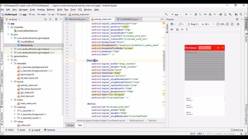Viewport: 248px width, 139px height.
Task: Run the app with the green play button
Action: 186,14
